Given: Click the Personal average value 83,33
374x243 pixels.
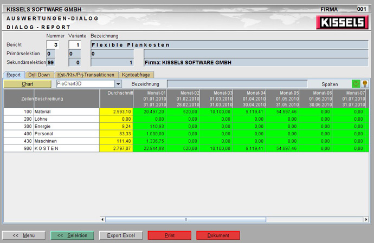Looking at the screenshot, I should 117,134.
